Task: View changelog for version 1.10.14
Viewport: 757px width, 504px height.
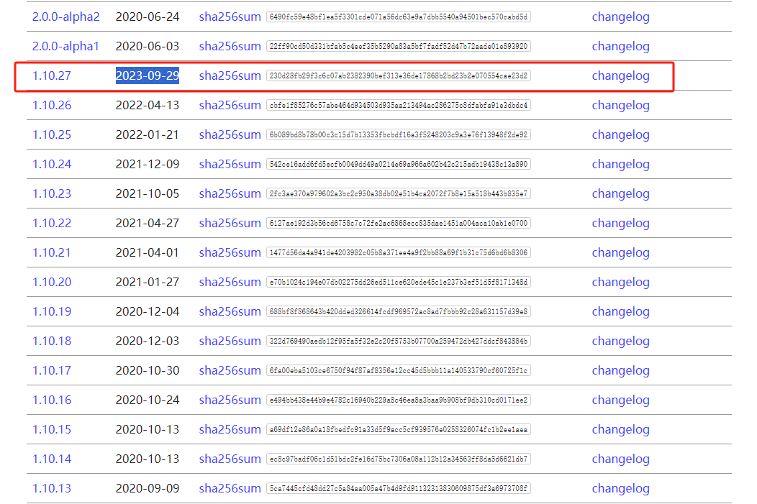Action: 620,458
